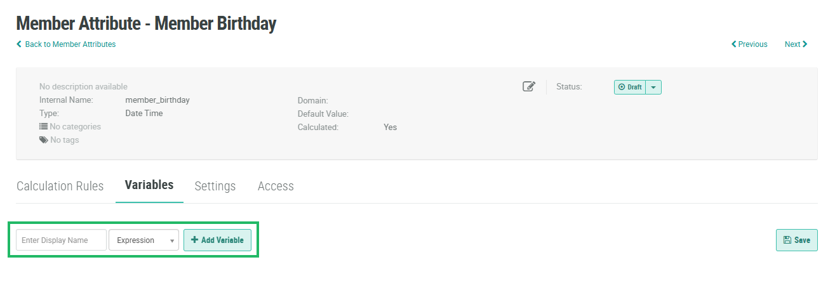The width and height of the screenshot is (835, 295).
Task: Click the left chevron before Previous
Action: (x=734, y=44)
